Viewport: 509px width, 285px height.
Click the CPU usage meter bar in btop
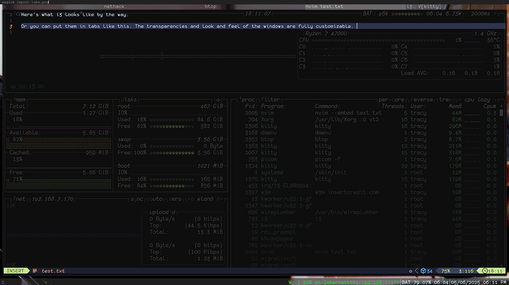(378, 41)
